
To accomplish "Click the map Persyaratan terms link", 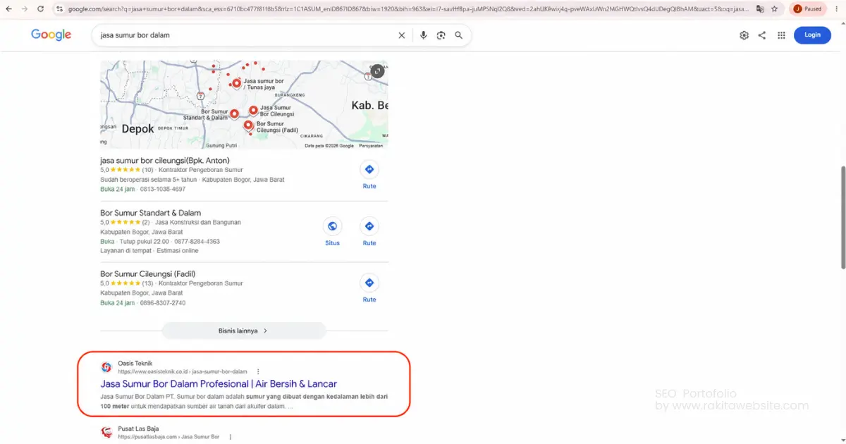I will point(371,146).
